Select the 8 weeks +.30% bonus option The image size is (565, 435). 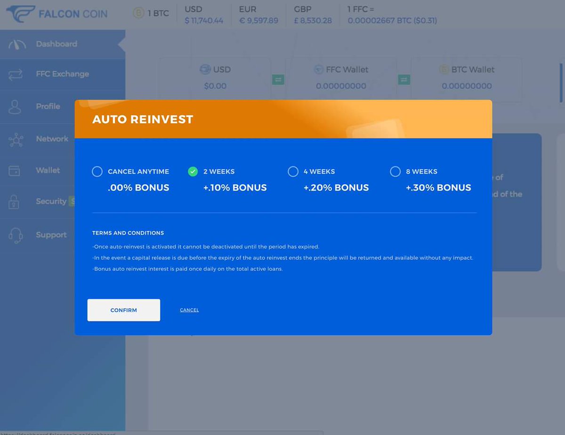395,171
